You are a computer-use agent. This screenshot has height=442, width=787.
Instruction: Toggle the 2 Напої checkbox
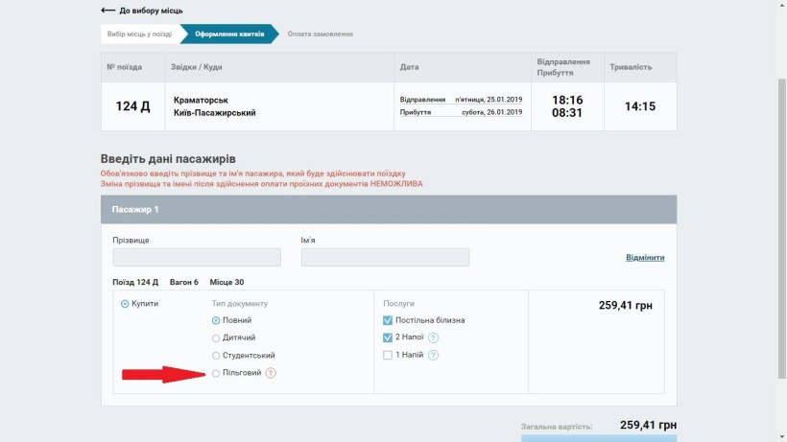click(388, 337)
